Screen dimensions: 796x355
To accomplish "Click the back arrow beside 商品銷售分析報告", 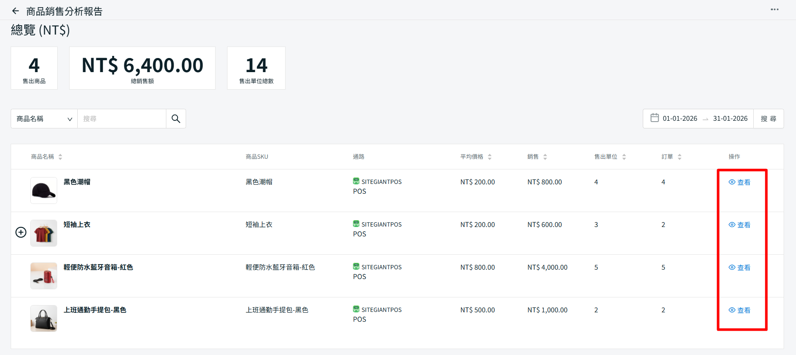I will pos(16,11).
